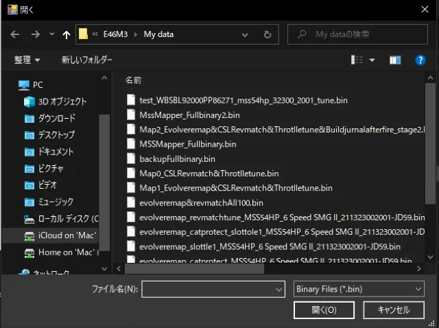The width and height of the screenshot is (439, 328).
Task: Click navigation pane scroll down arrow
Action: click(x=104, y=269)
